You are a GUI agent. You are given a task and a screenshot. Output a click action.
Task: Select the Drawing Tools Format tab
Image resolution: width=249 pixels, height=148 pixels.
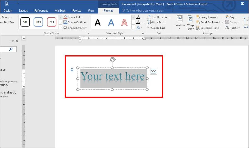(x=108, y=11)
